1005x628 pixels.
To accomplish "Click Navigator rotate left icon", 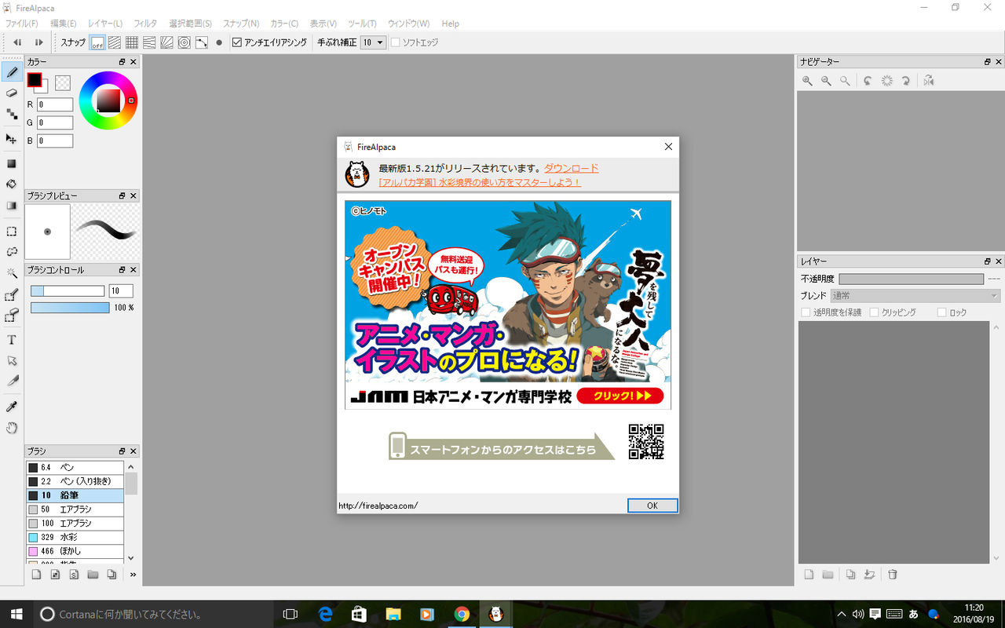I will pos(868,81).
